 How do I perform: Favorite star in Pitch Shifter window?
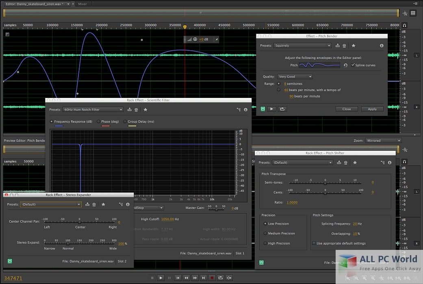355,163
